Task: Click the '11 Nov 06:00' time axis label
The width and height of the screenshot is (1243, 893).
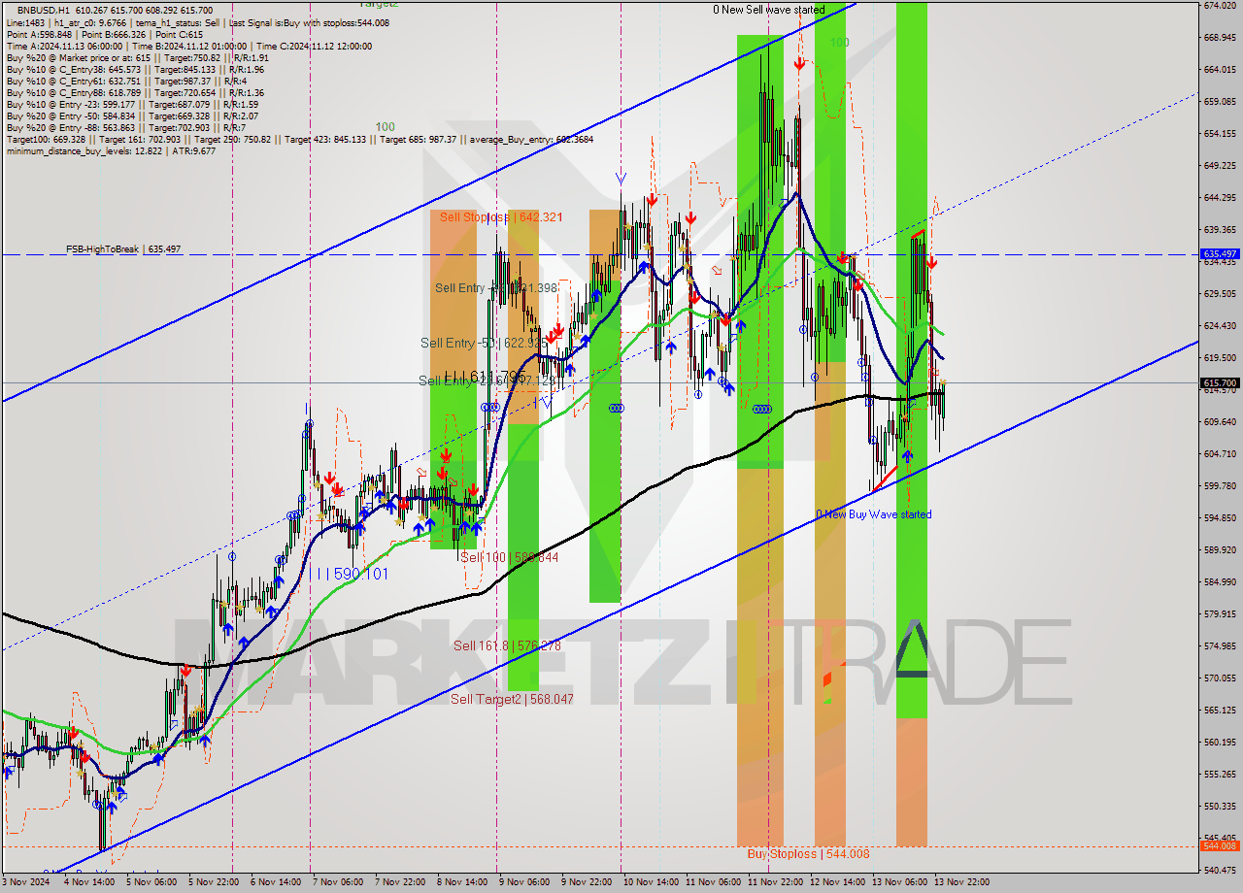Action: (x=713, y=882)
